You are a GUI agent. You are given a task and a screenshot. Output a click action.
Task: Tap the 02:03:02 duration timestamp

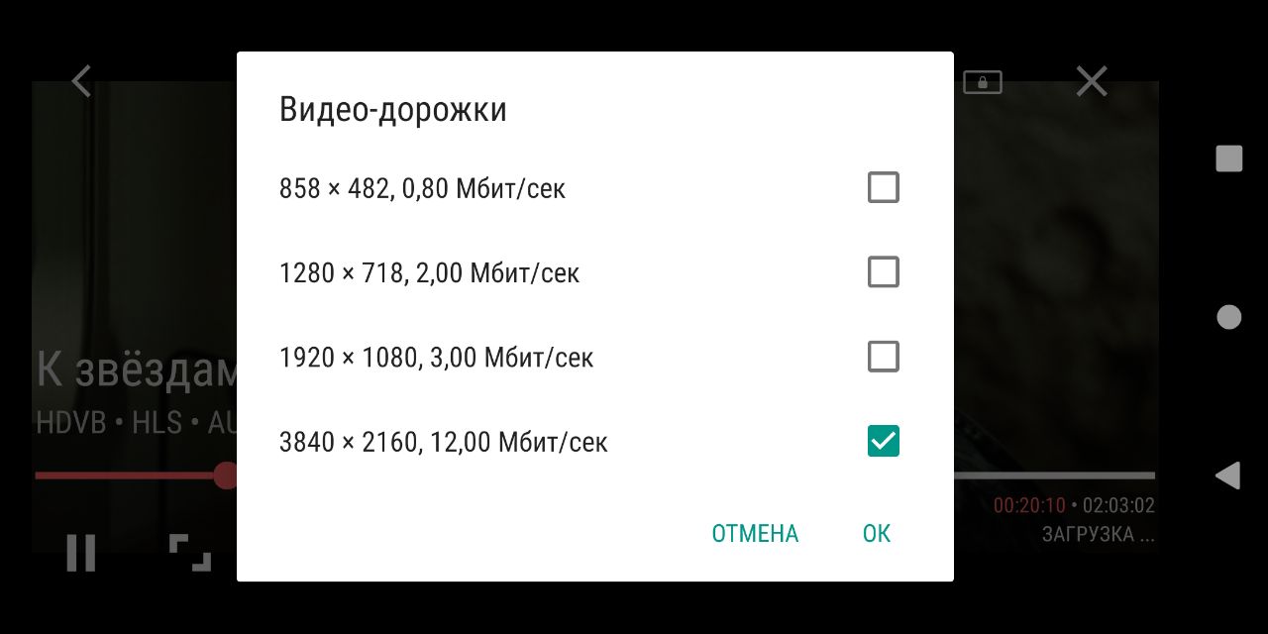pos(1118,506)
